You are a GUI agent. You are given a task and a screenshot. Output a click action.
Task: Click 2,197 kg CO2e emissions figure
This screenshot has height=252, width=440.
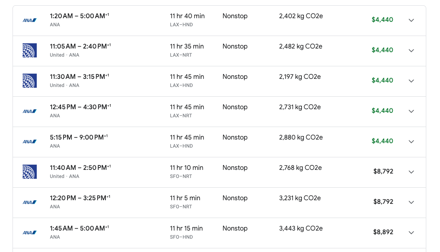pos(300,77)
